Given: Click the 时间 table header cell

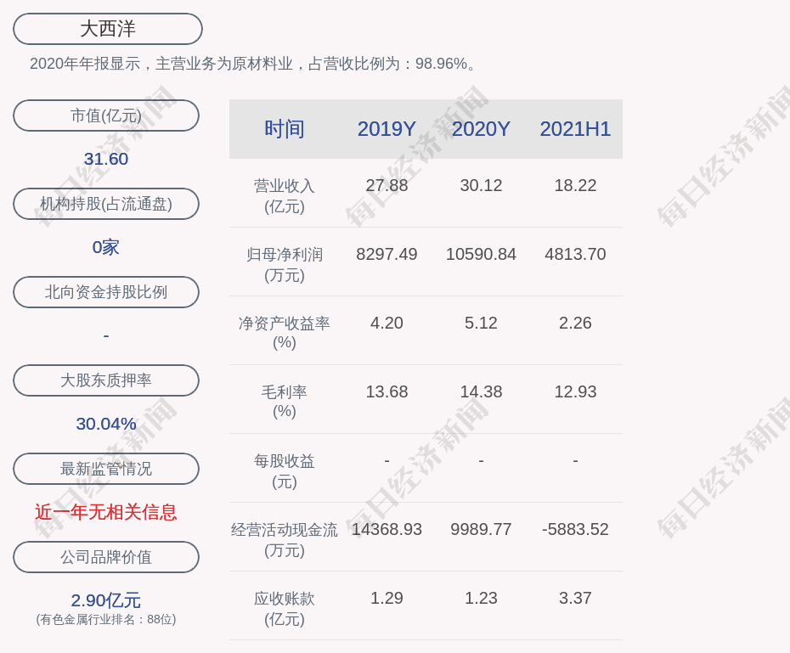Looking at the screenshot, I should tap(285, 129).
